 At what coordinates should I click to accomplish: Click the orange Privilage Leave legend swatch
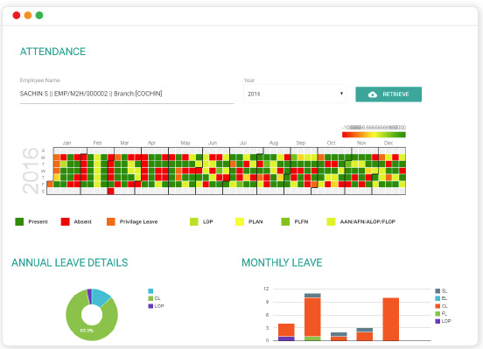point(111,221)
